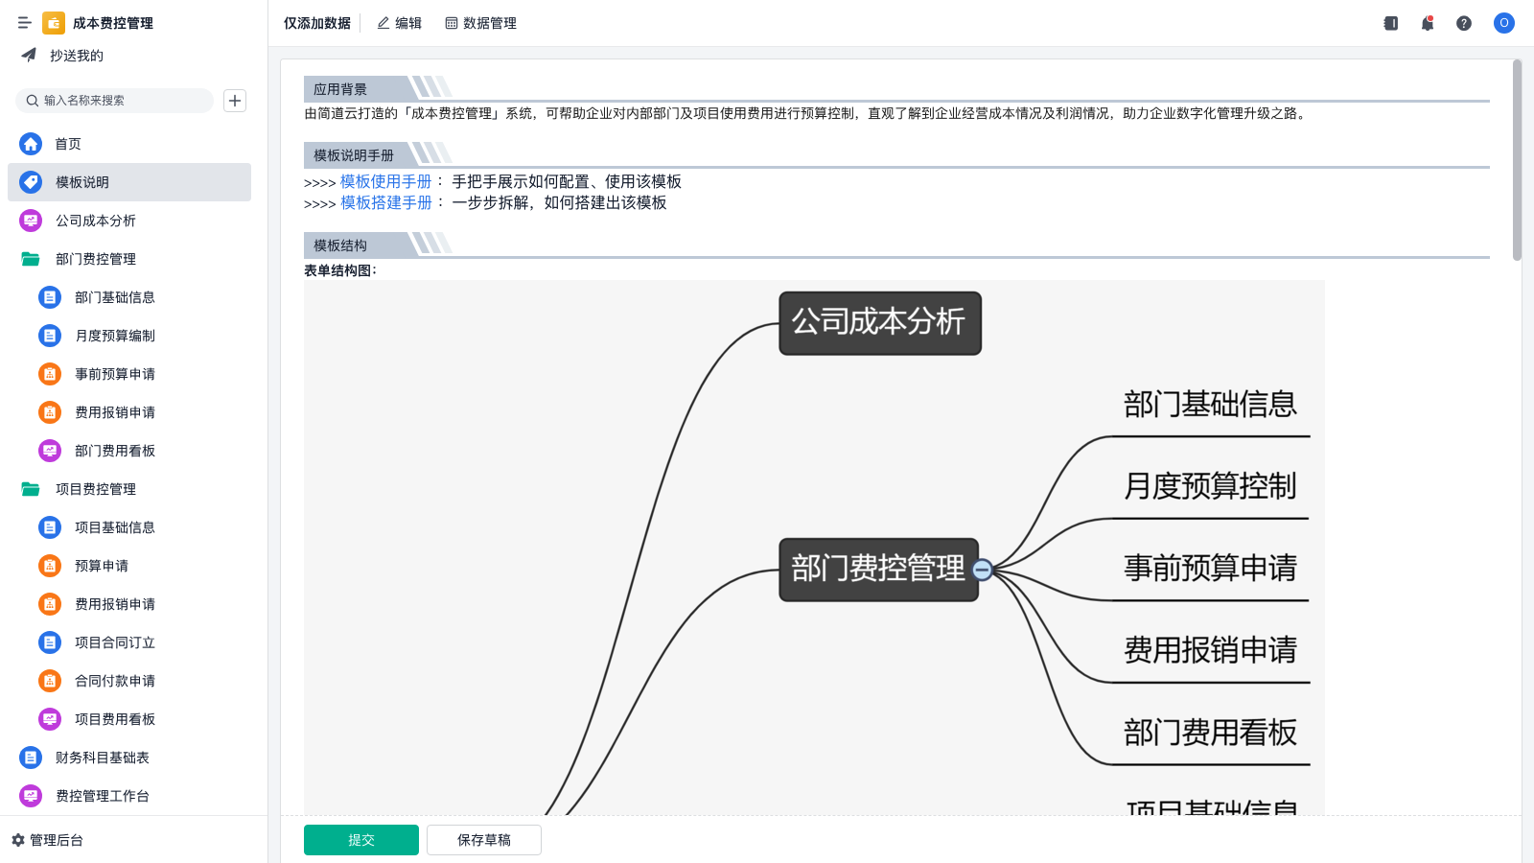
Task: Click 部门基础信息 form icon
Action: pyautogui.click(x=50, y=297)
